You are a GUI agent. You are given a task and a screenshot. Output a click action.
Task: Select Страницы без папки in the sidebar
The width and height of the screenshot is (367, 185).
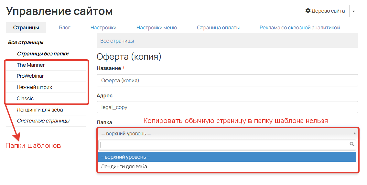pos(43,54)
